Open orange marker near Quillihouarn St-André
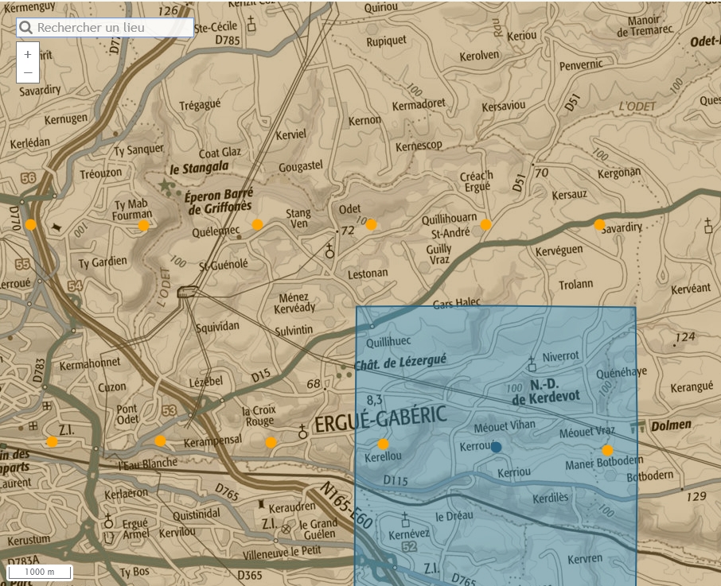This screenshot has height=586, width=721. (x=485, y=225)
